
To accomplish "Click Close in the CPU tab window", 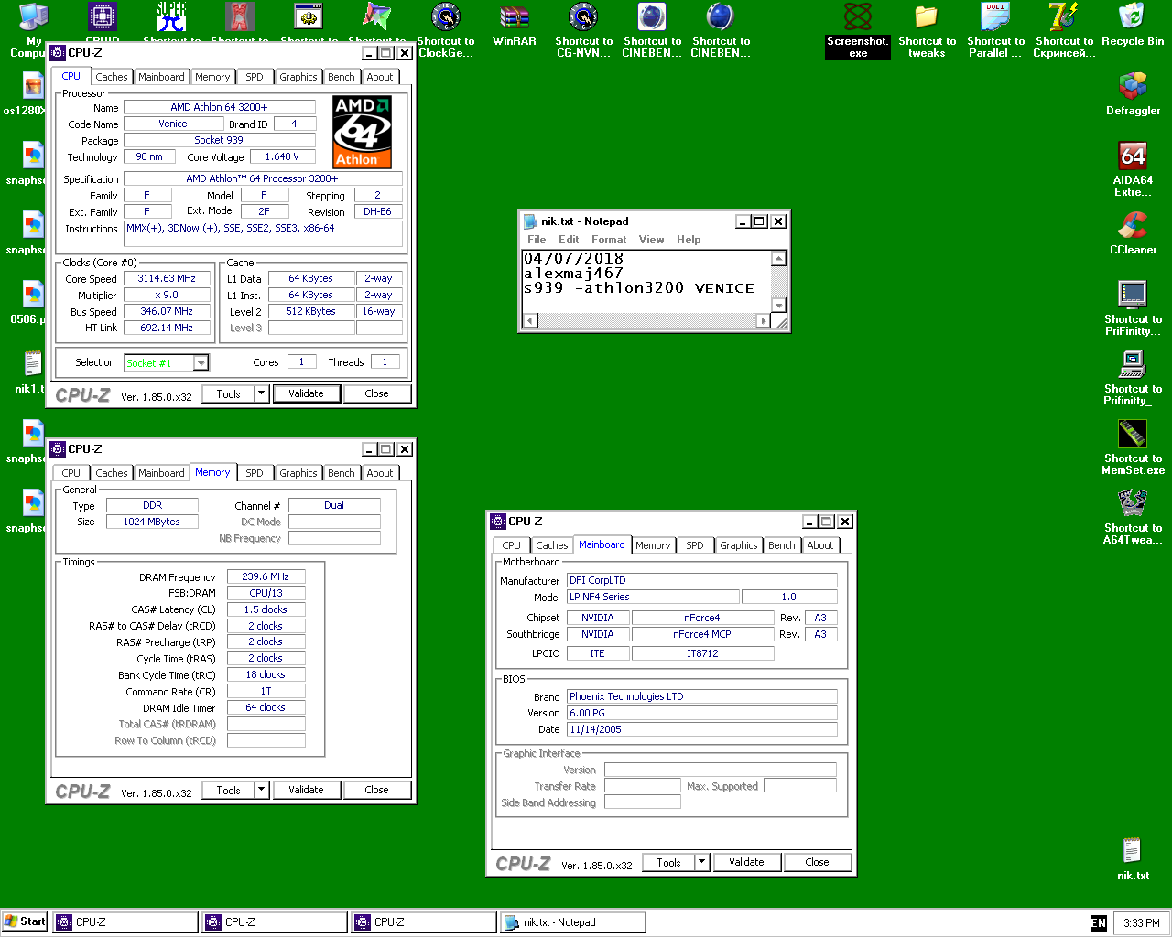I will pyautogui.click(x=376, y=393).
